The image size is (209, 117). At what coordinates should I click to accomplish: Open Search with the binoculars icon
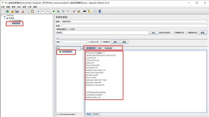[x=84, y=11]
